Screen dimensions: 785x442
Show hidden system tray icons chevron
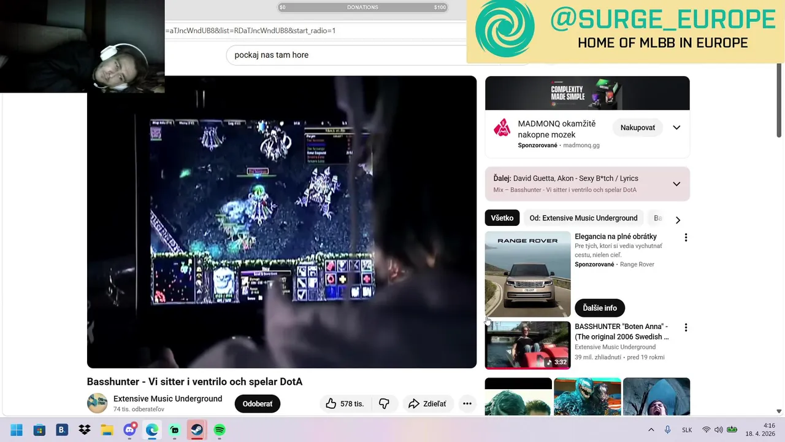click(x=651, y=430)
